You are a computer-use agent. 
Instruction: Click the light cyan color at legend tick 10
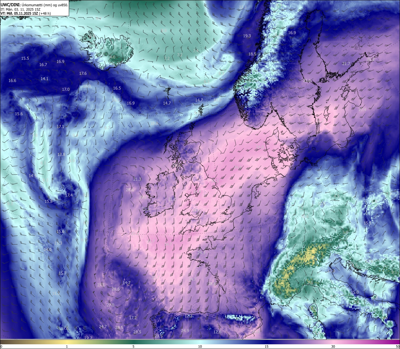[200, 341]
